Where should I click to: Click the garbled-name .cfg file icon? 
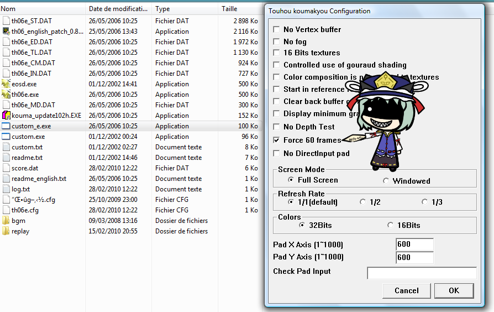pyautogui.click(x=6, y=200)
